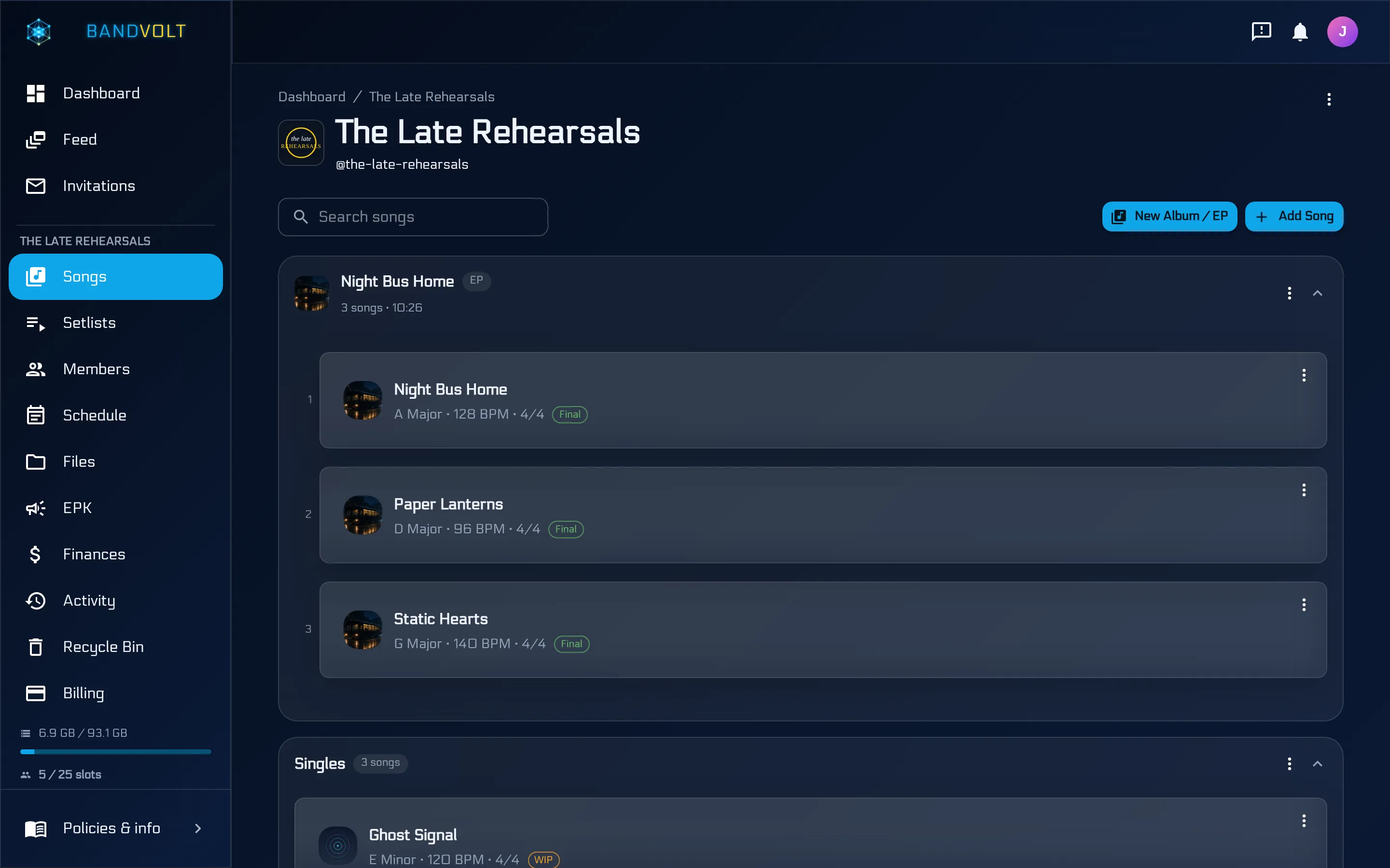Open the user avatar J menu
The height and width of the screenshot is (868, 1390).
[1342, 31]
